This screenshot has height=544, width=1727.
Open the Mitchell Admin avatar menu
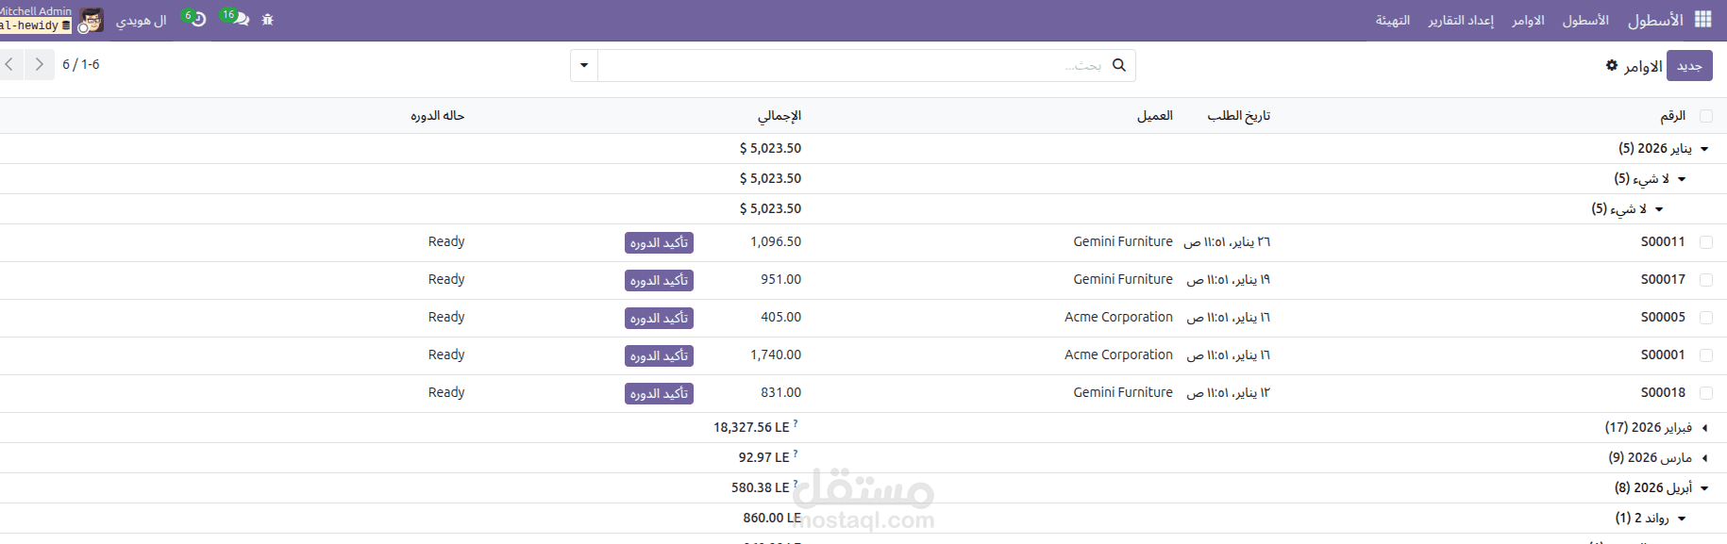(92, 20)
